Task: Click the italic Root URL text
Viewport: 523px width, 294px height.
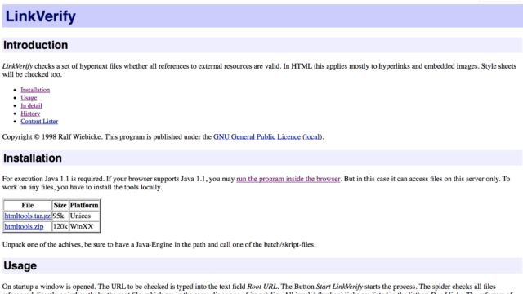Action: tap(261, 287)
